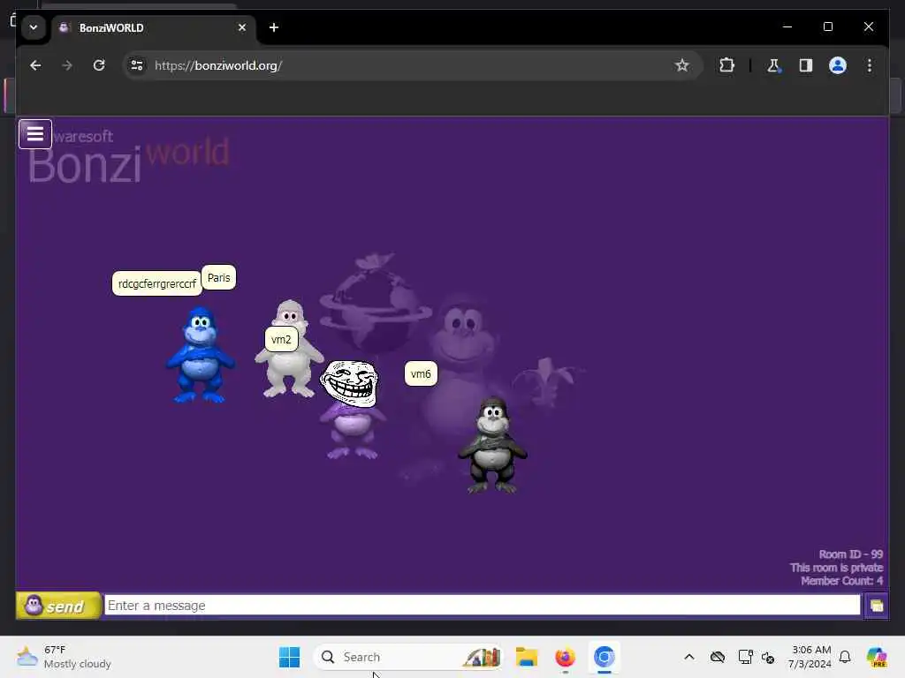Screen dimensions: 905x678
Task: Open the BonziWORLD hamburger menu
Action: 35,134
